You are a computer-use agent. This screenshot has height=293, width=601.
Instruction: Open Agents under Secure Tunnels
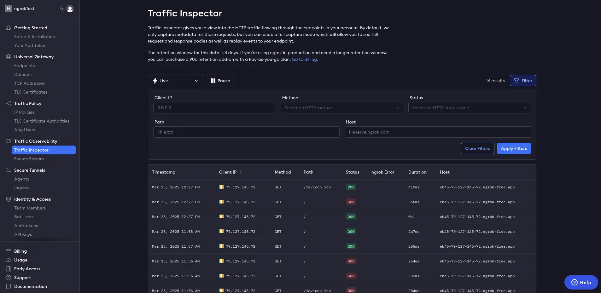(x=21, y=179)
